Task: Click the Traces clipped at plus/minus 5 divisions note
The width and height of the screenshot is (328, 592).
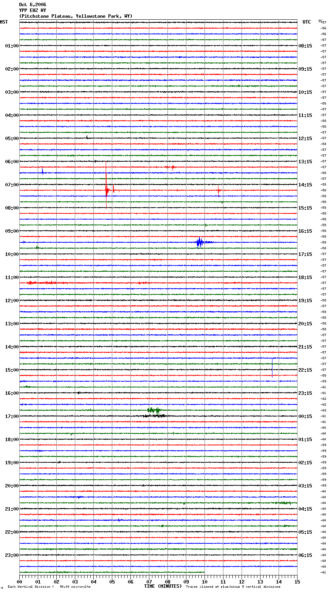Action: [233, 587]
